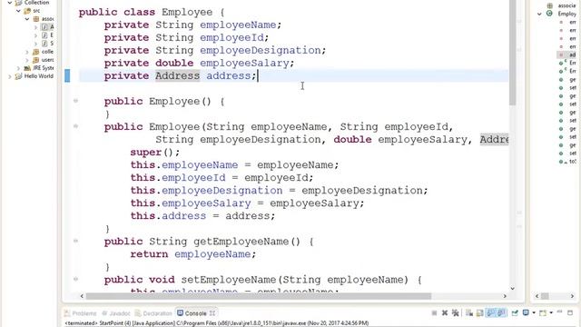Viewport: 581px width, 327px height.
Task: Toggle the Pin Console icon
Action: 515,313
